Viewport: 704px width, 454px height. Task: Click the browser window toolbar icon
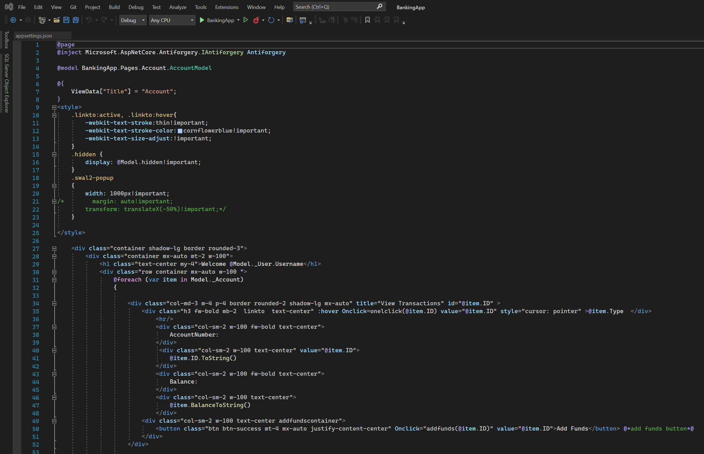click(303, 20)
